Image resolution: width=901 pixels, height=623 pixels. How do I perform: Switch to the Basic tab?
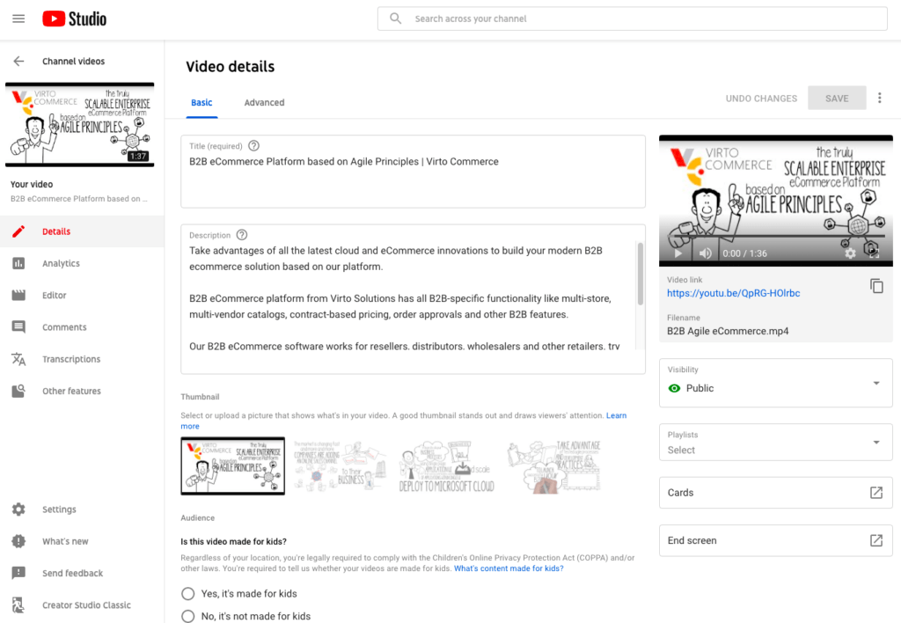point(201,102)
